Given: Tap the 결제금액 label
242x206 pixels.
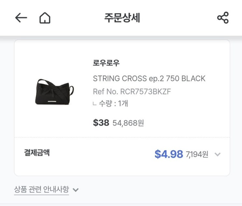Looking at the screenshot, I should point(37,152).
